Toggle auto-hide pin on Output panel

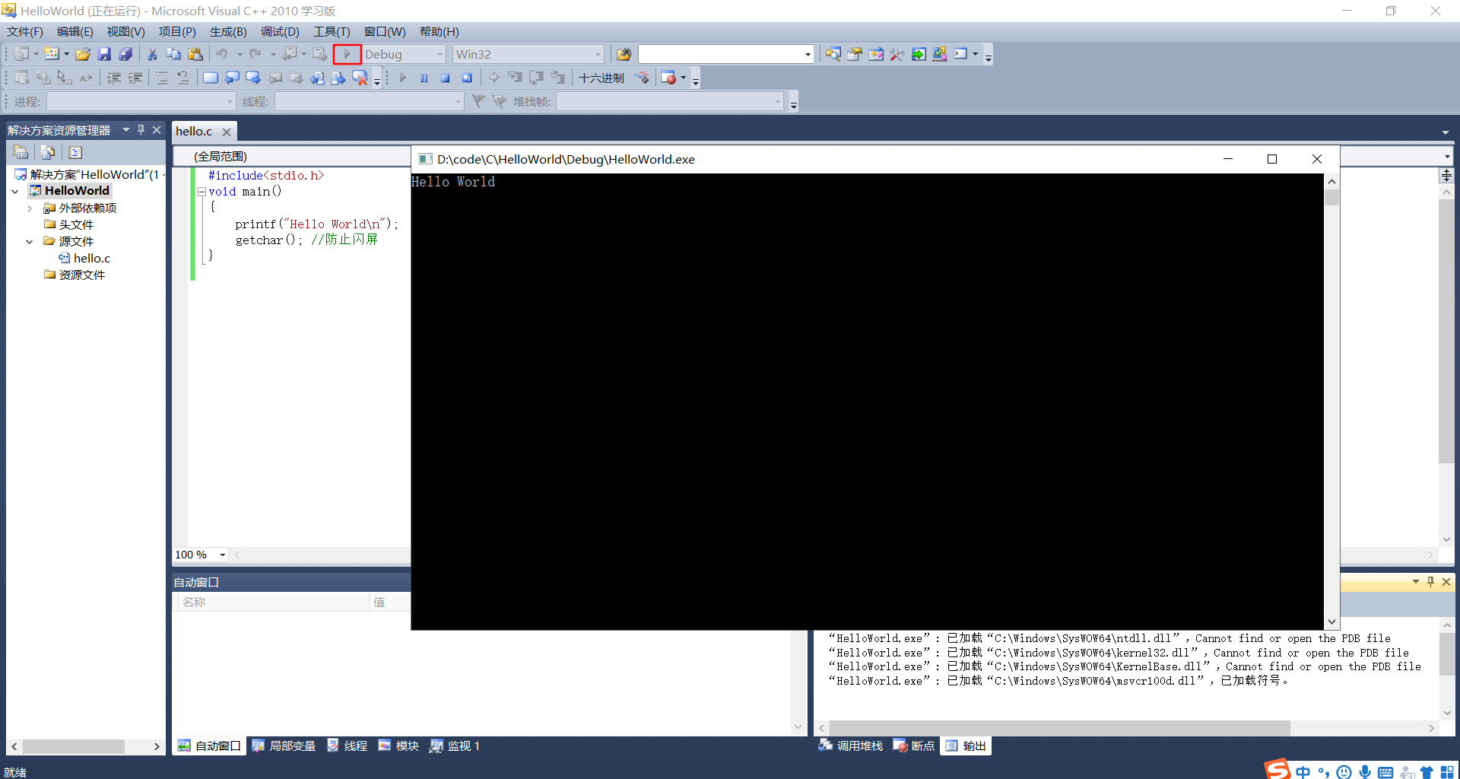[1430, 581]
